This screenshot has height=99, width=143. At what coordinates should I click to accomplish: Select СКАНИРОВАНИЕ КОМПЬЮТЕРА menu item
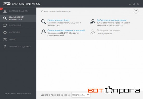point(18,18)
